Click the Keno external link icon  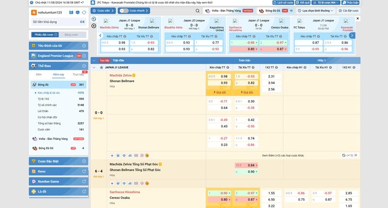pos(84,171)
